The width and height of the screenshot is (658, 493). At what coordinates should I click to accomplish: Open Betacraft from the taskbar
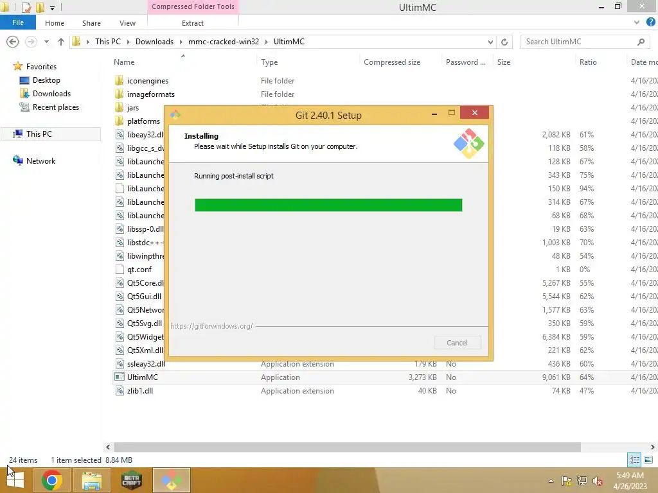click(131, 480)
